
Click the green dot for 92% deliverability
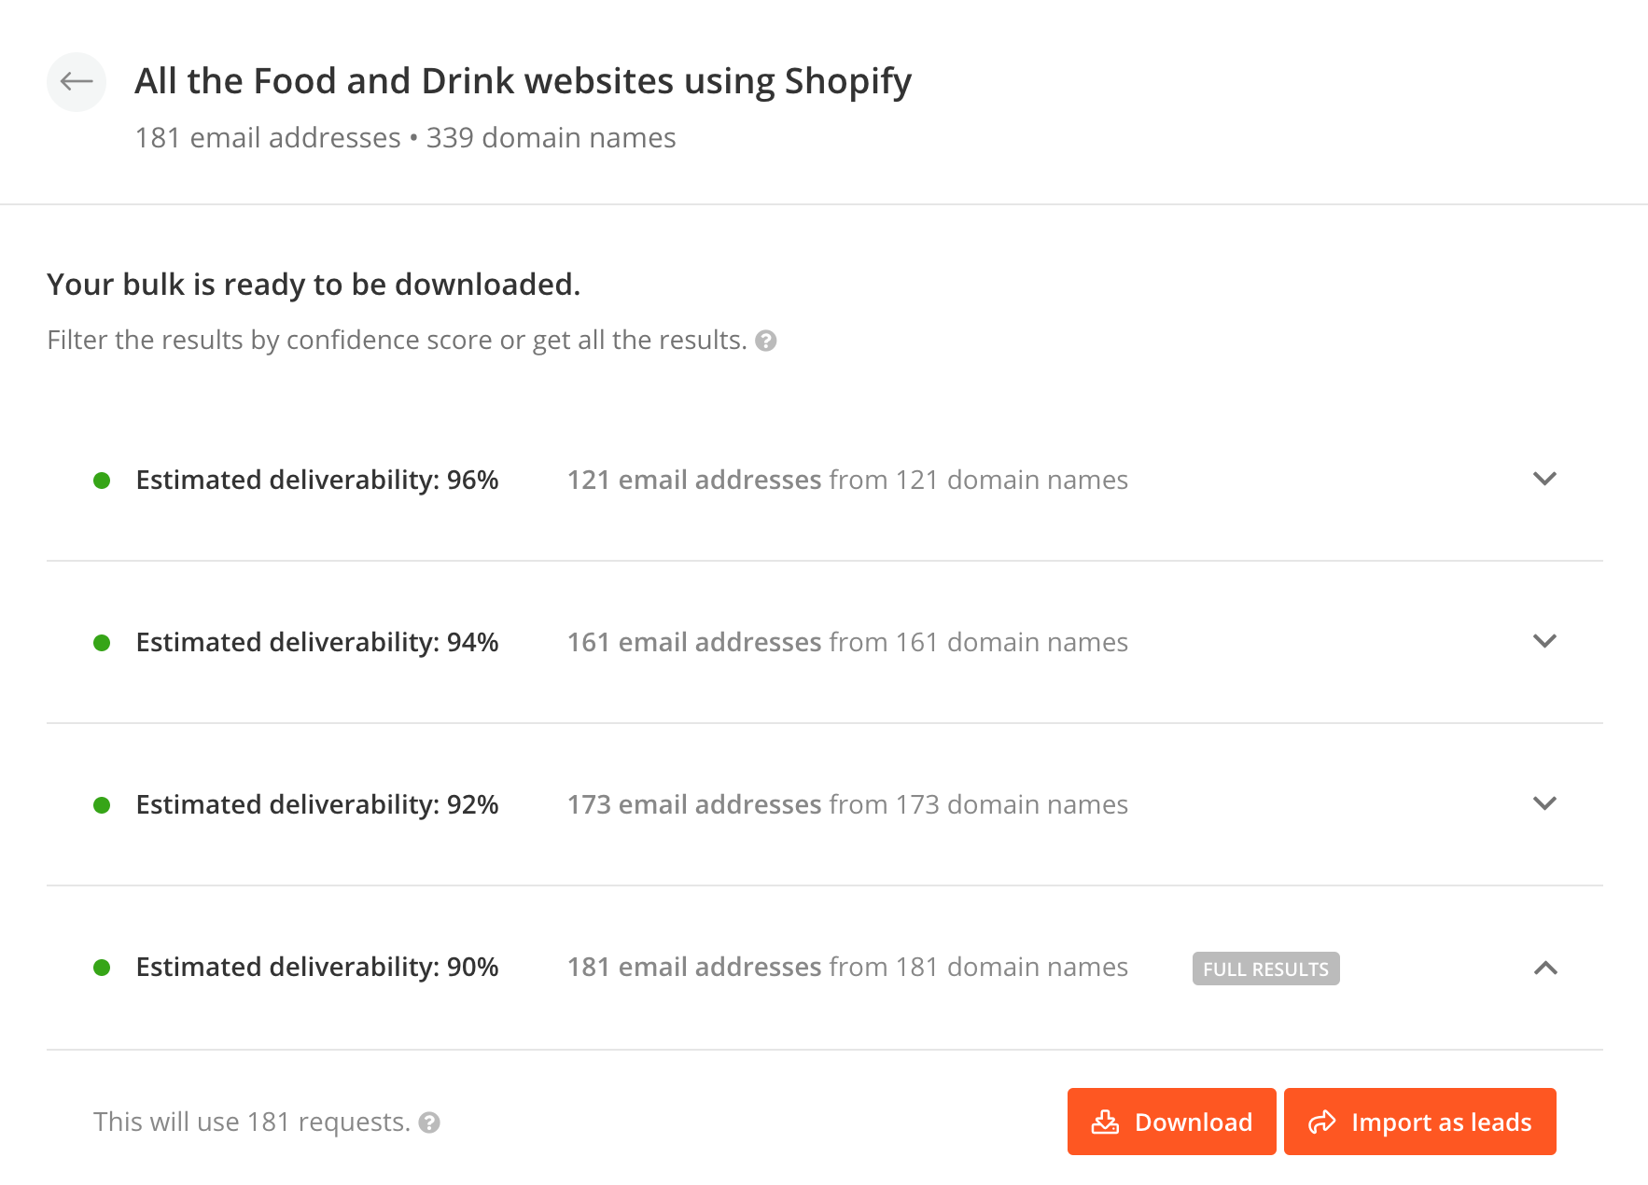pyautogui.click(x=103, y=805)
